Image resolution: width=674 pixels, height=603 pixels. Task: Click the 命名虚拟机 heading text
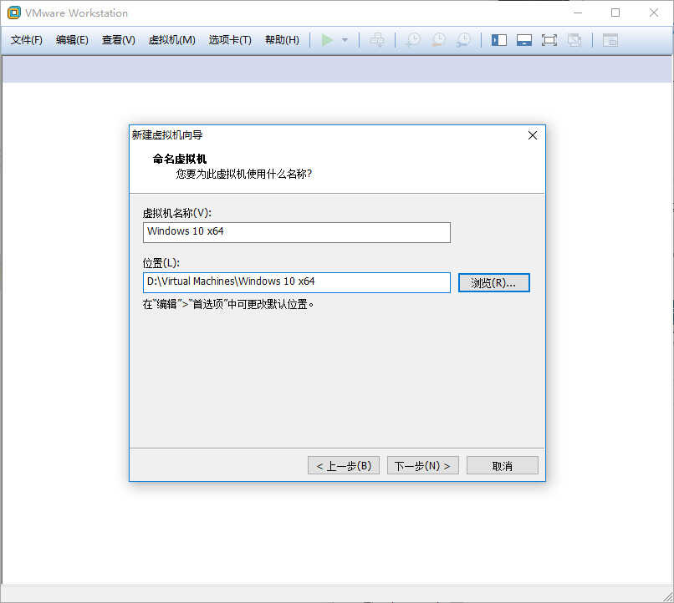180,159
